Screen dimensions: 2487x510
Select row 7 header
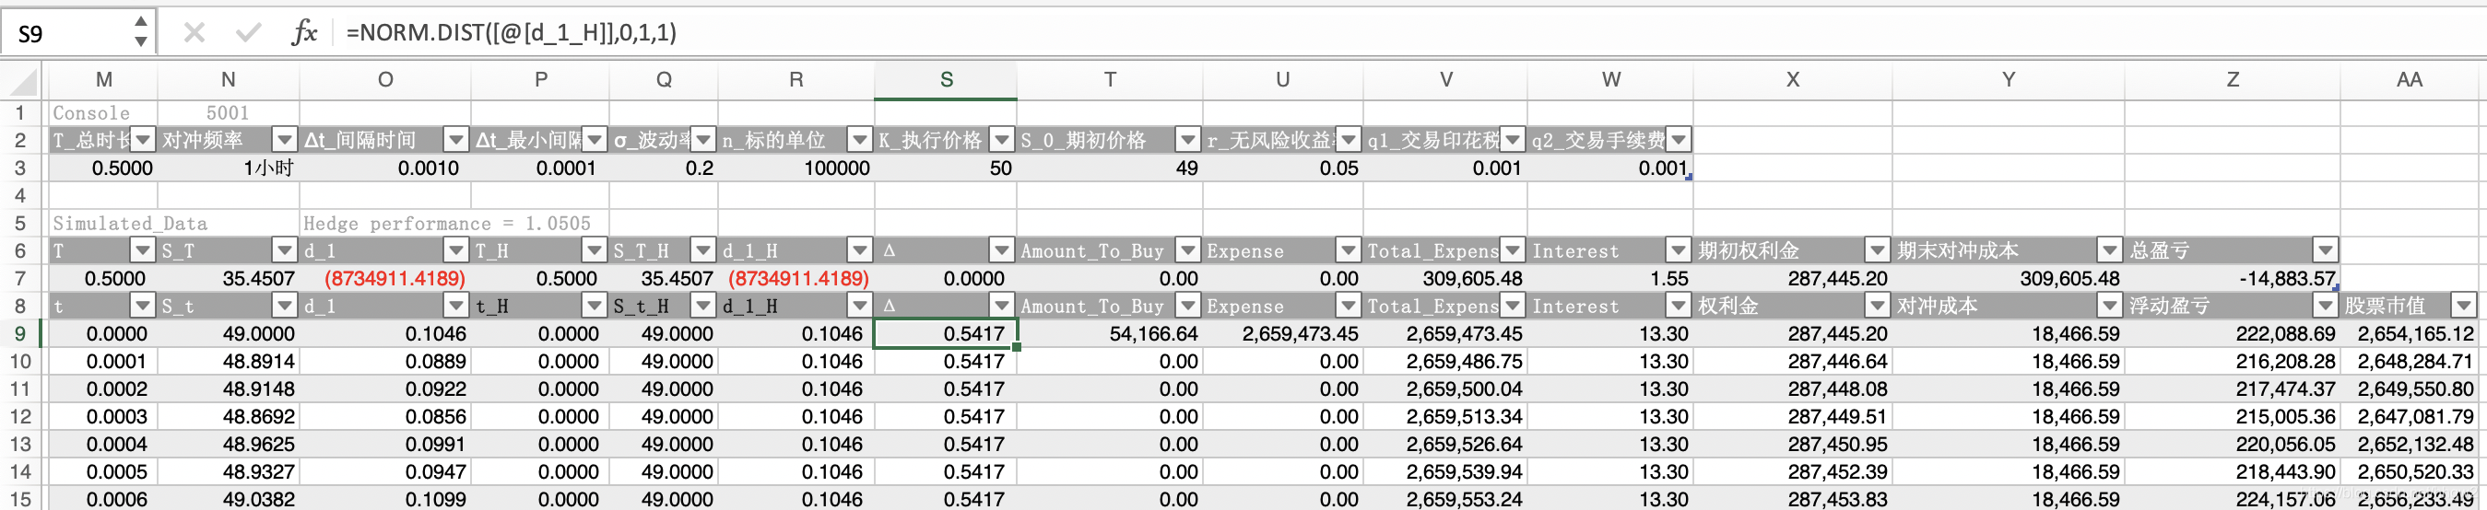[20, 279]
